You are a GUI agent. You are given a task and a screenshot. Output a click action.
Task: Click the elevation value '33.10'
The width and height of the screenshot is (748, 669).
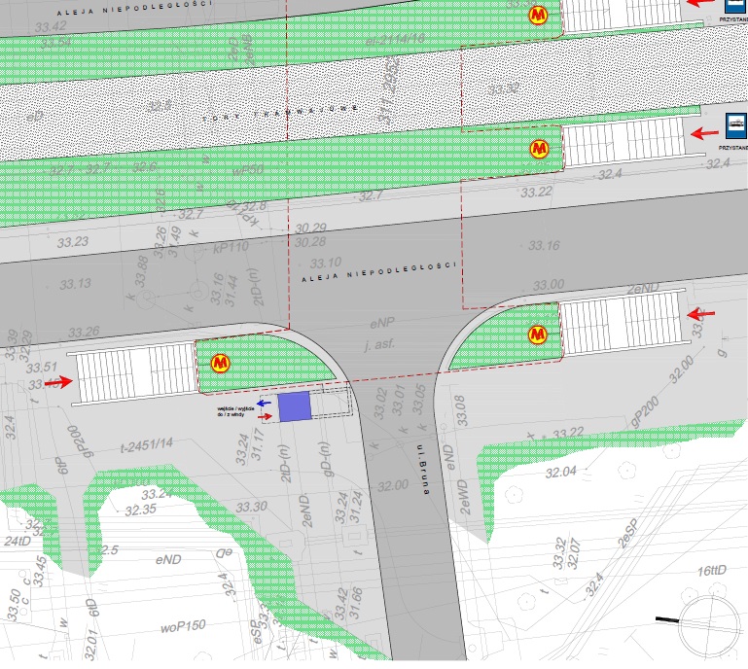[x=325, y=264]
